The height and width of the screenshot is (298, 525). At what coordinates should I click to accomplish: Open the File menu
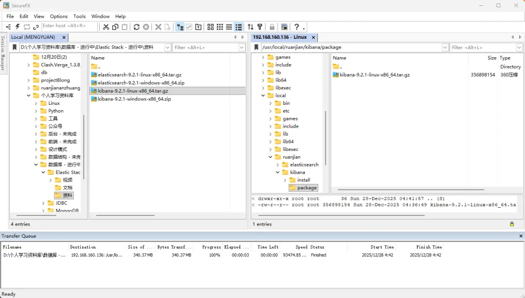click(x=10, y=16)
